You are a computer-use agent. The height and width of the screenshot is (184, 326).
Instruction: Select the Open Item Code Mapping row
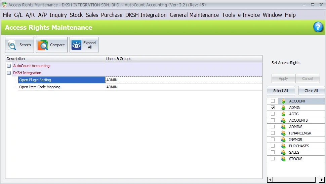click(61, 87)
